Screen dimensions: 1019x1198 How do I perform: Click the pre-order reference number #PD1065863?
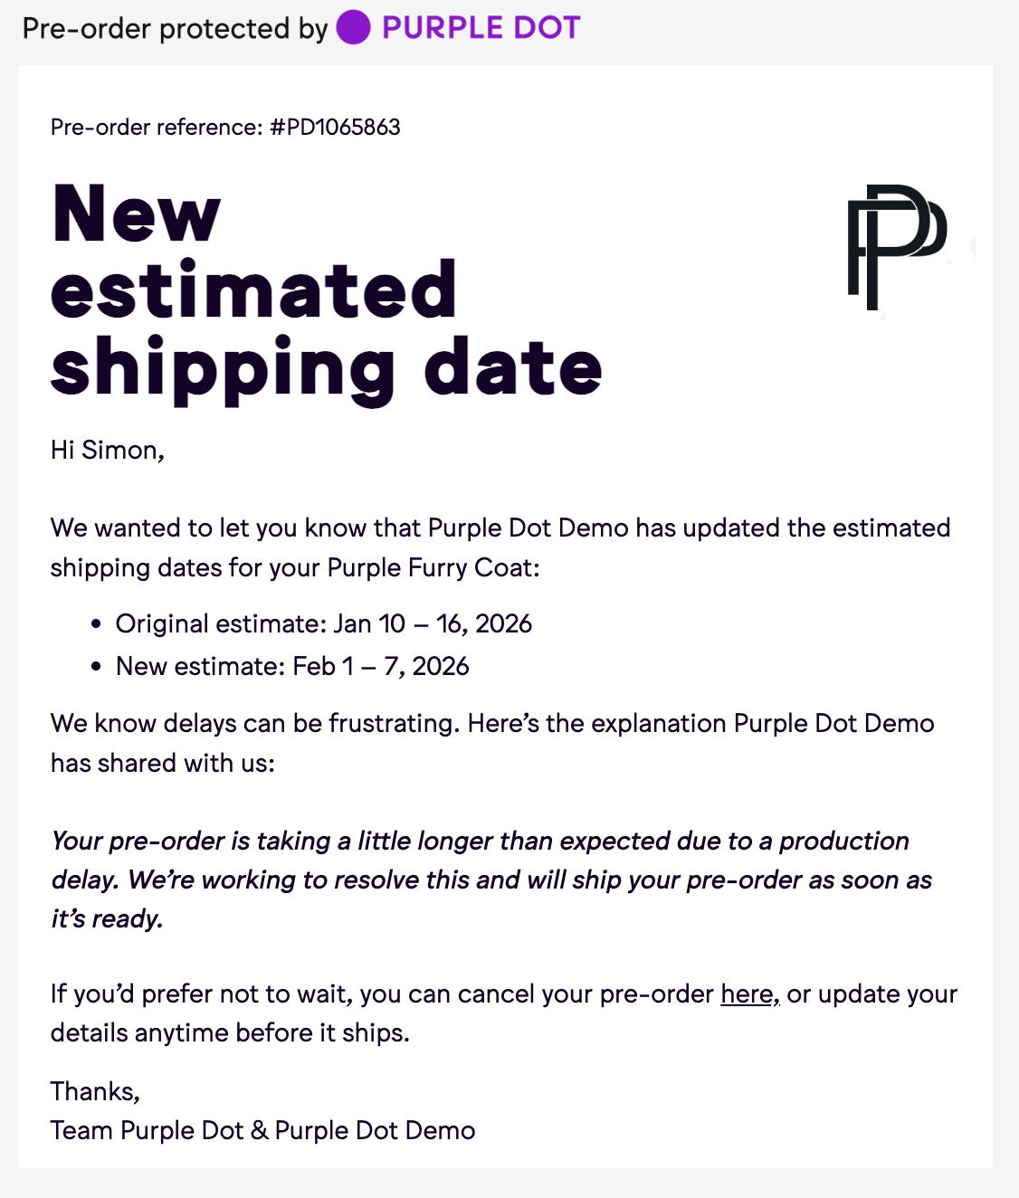pyautogui.click(x=335, y=127)
